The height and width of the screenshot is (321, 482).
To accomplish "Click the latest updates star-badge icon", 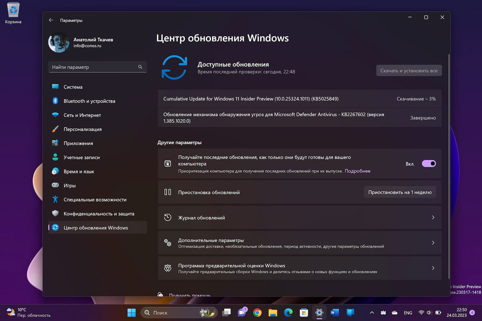I will 168,164.
